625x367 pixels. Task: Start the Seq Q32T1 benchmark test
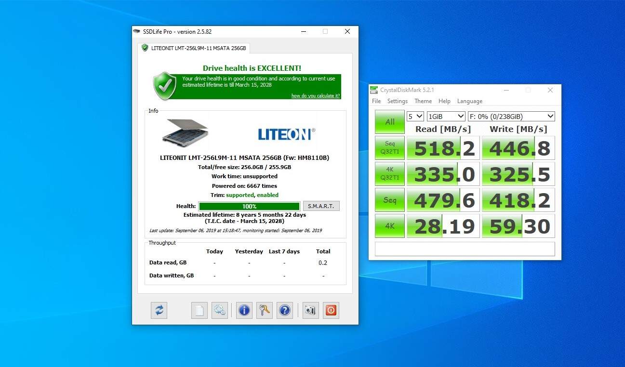click(x=390, y=148)
